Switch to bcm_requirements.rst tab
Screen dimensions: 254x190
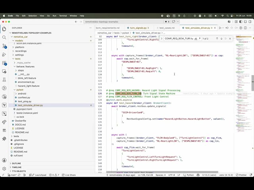point(108,28)
